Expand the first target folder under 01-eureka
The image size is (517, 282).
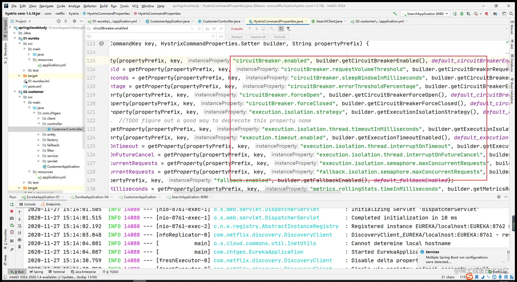tap(20, 76)
